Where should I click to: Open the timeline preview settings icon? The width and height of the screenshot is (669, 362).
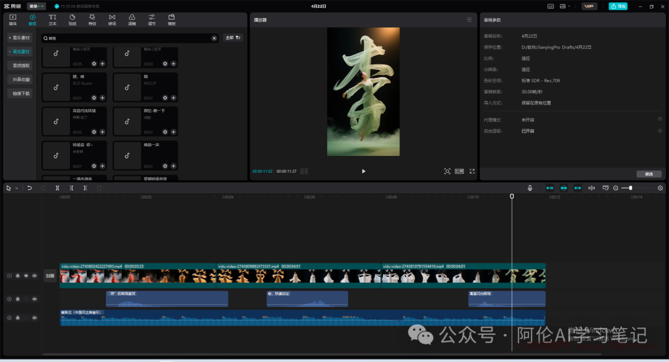[x=605, y=188]
